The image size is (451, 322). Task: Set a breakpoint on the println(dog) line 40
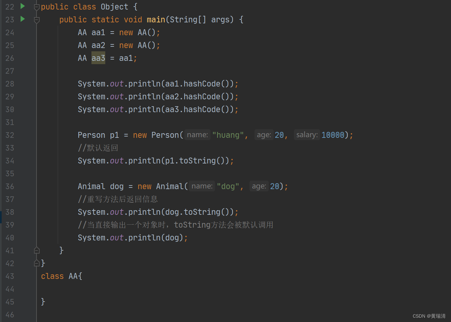30,237
